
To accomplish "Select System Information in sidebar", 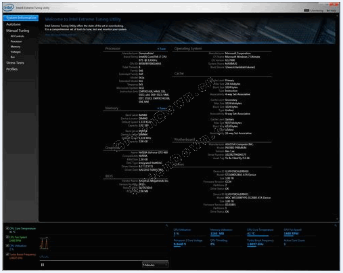I will click(21, 18).
